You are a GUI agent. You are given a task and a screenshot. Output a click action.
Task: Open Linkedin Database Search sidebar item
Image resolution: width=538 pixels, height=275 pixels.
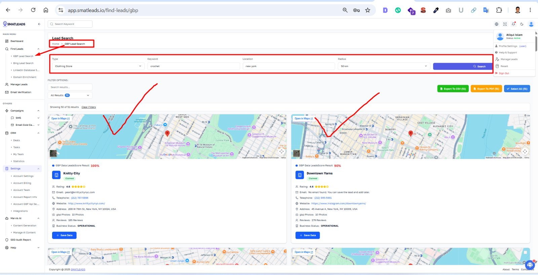coord(26,70)
